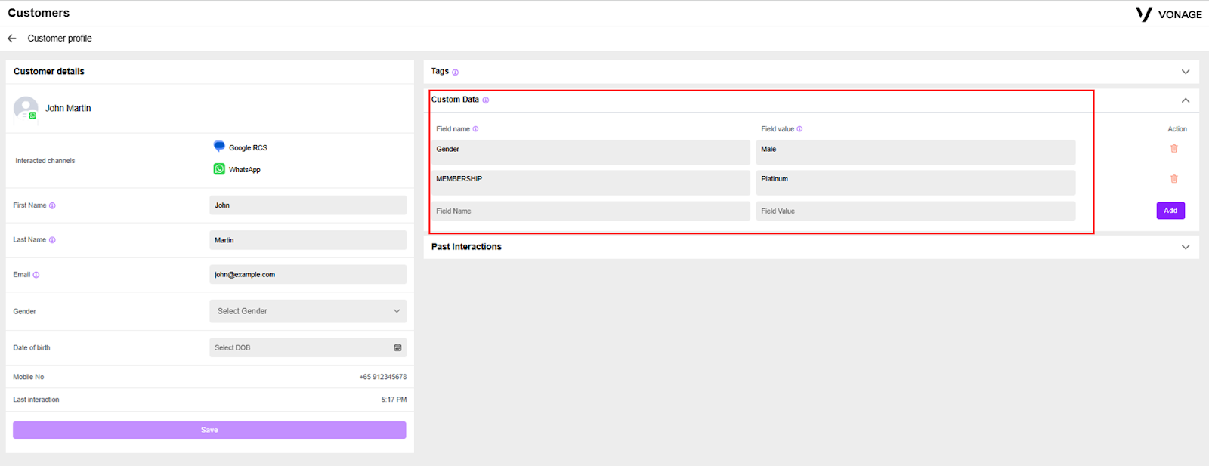
Task: Save the customer details
Action: 209,430
